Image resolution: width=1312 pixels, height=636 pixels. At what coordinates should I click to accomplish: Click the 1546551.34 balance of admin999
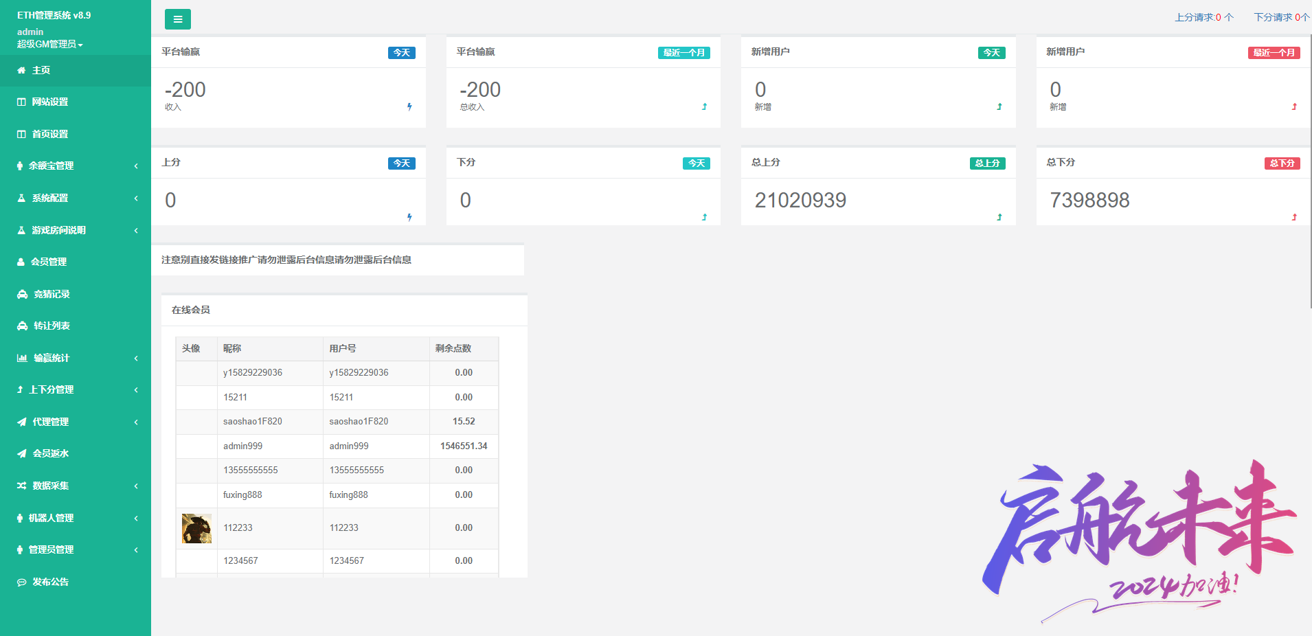click(x=464, y=446)
